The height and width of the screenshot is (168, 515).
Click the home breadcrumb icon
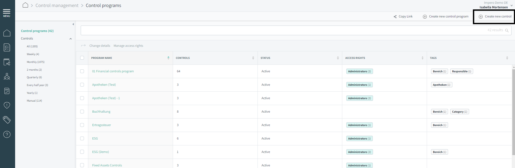(x=25, y=5)
